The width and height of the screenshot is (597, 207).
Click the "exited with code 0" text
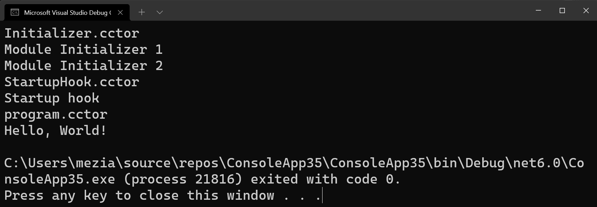[325, 179]
